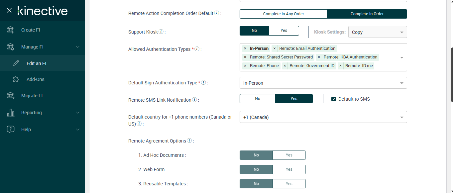The height and width of the screenshot is (193, 454).
Task: Click the Reporting bar chart icon
Action: (11, 113)
